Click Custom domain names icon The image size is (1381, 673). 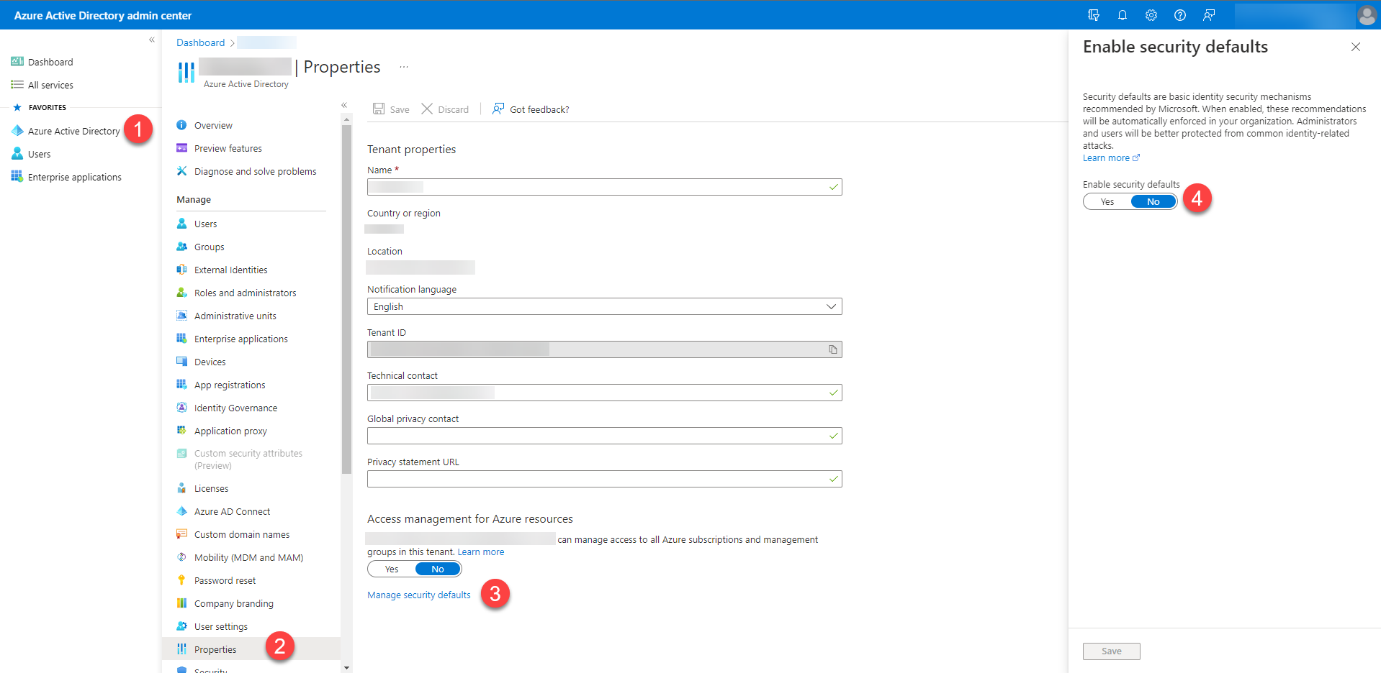(182, 534)
